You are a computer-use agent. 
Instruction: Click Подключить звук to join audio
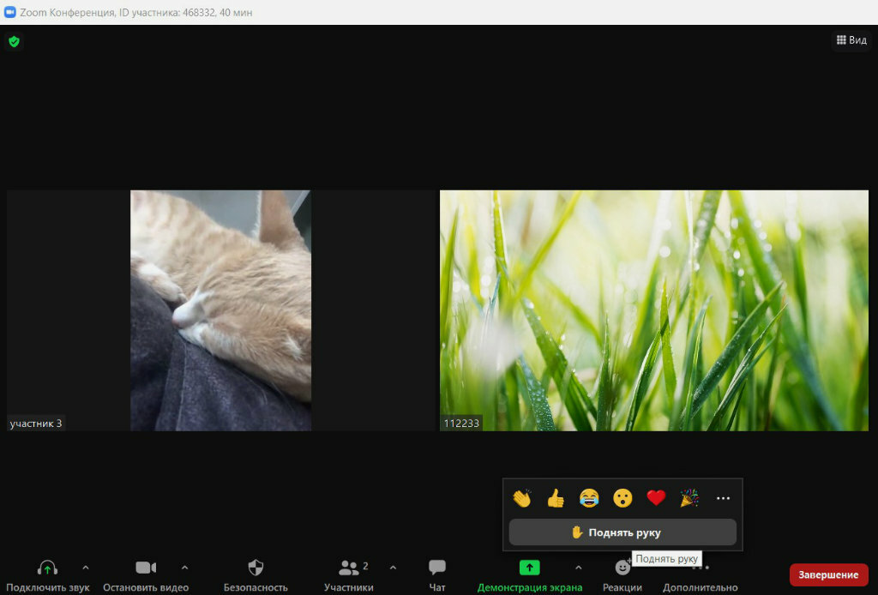(48, 574)
